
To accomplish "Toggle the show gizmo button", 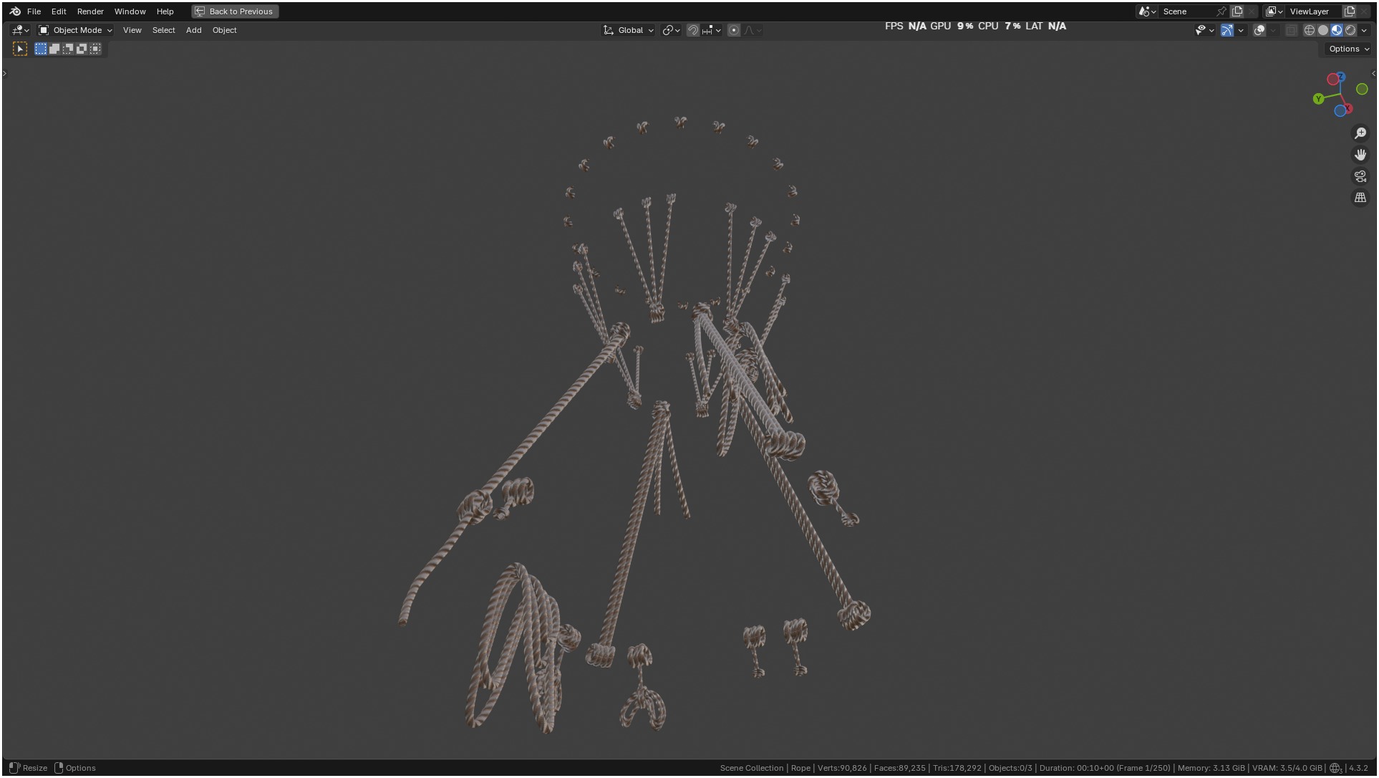I will click(x=1227, y=30).
